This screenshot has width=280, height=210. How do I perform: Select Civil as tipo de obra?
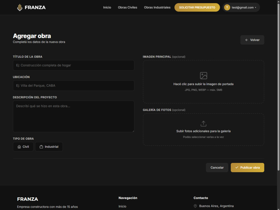coord(23,147)
